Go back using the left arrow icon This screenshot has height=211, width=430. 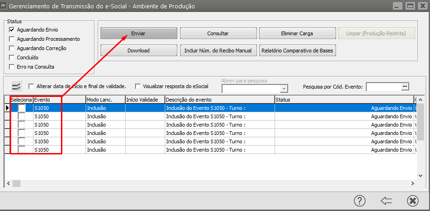coord(386,201)
